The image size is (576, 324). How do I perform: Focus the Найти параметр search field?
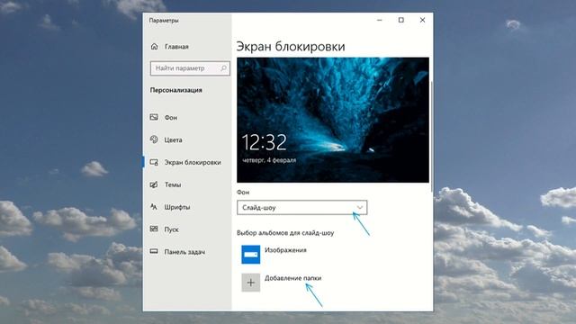pos(190,68)
